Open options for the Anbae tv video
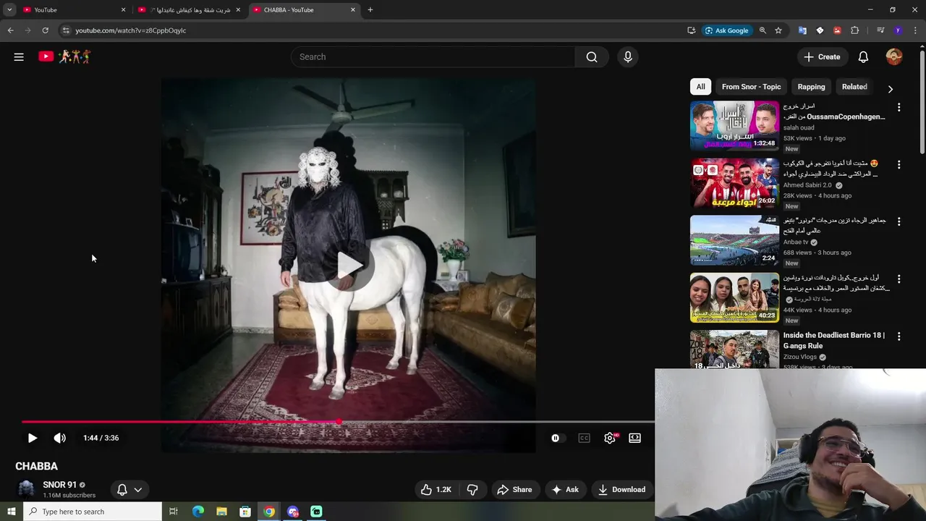 pyautogui.click(x=899, y=221)
